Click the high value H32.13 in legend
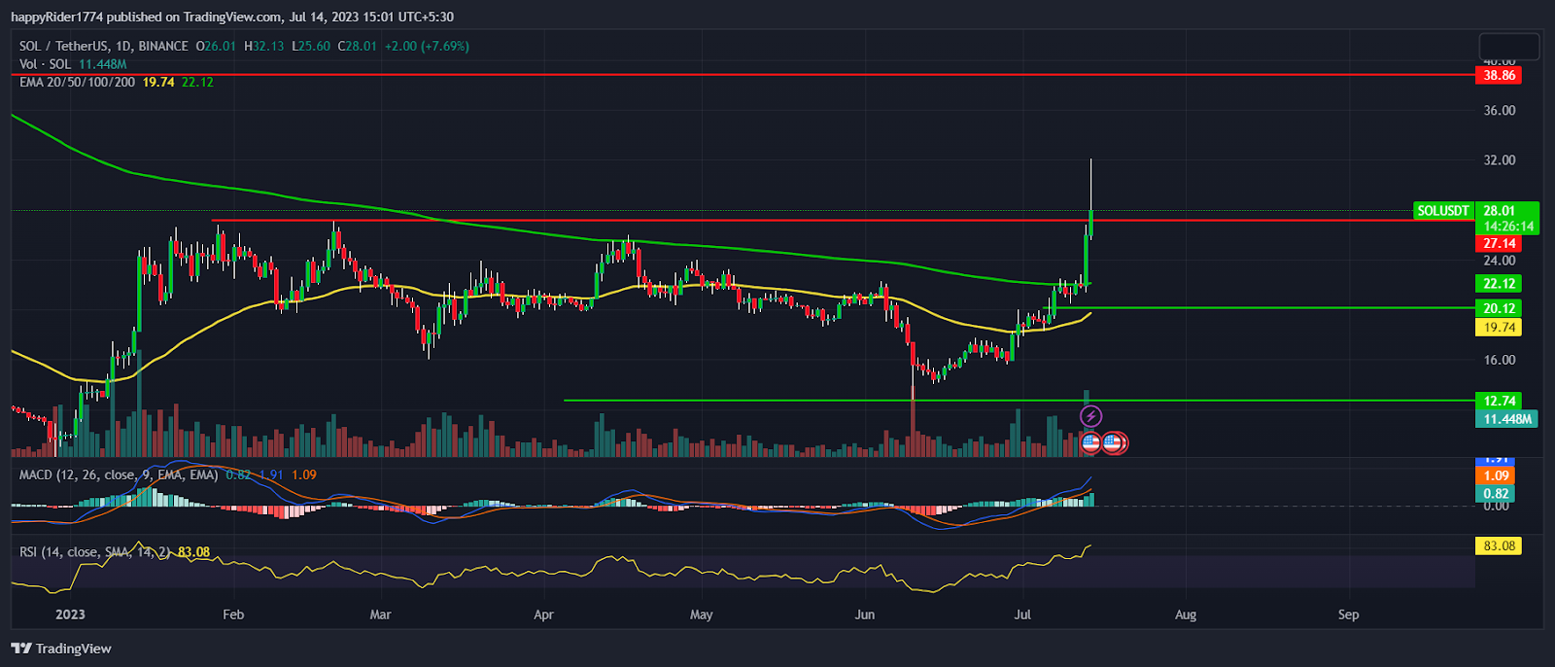Viewport: 1555px width, 667px height. pos(264,46)
